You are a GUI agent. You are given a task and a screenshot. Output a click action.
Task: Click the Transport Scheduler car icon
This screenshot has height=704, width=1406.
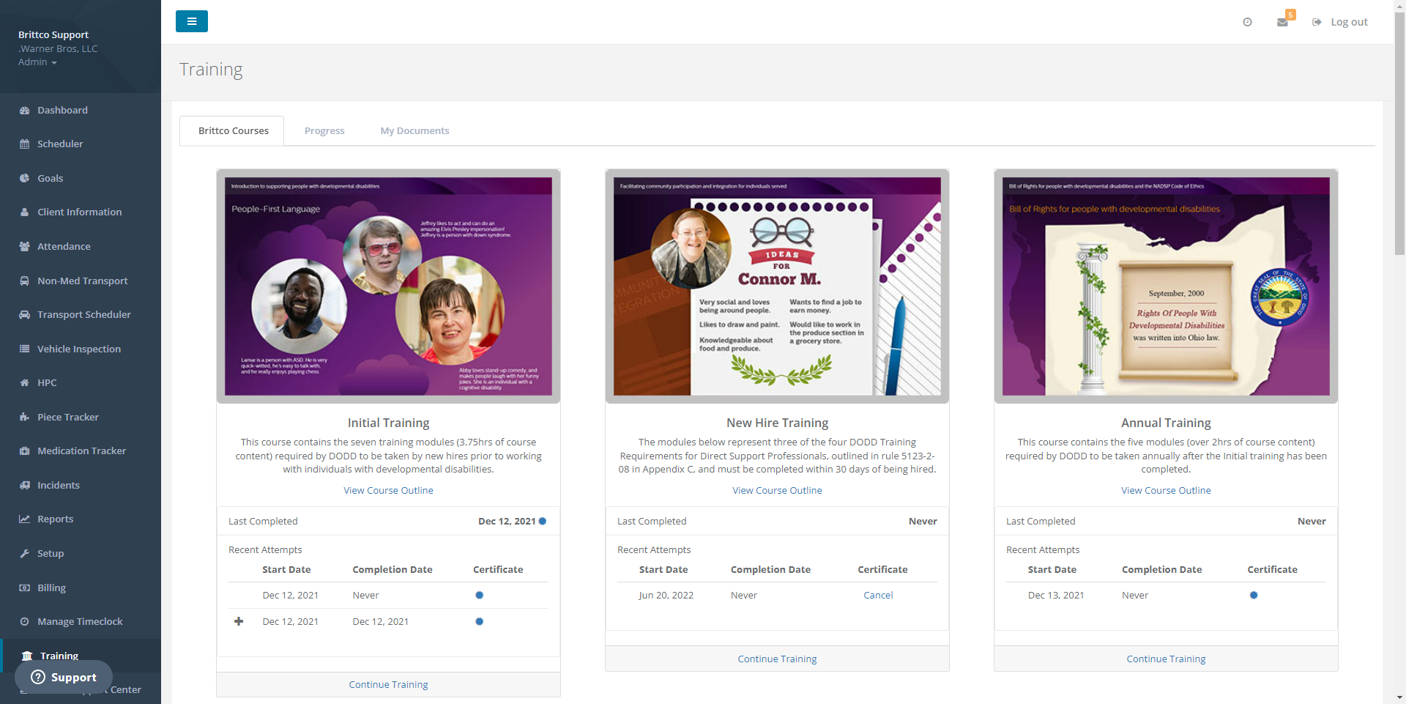24,315
